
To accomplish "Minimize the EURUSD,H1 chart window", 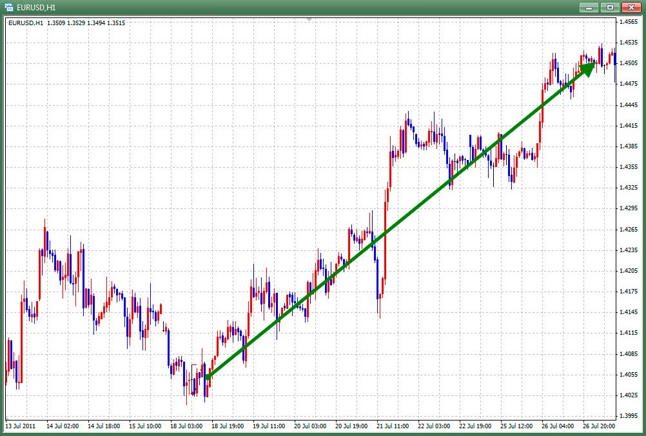I will point(589,7).
